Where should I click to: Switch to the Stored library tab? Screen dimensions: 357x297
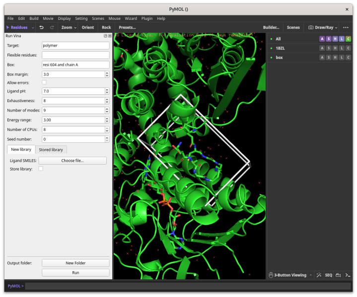[x=51, y=149]
